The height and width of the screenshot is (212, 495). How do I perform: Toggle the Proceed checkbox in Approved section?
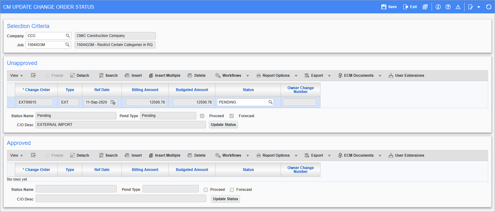(206, 190)
